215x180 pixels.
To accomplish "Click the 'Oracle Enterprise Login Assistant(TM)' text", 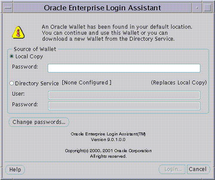I will tap(108, 134).
